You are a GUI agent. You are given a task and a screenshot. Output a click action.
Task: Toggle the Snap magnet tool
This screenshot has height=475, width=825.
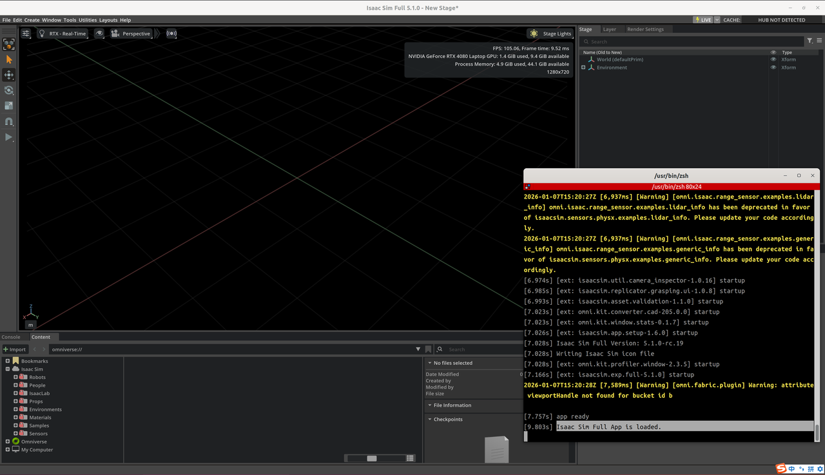tap(8, 121)
